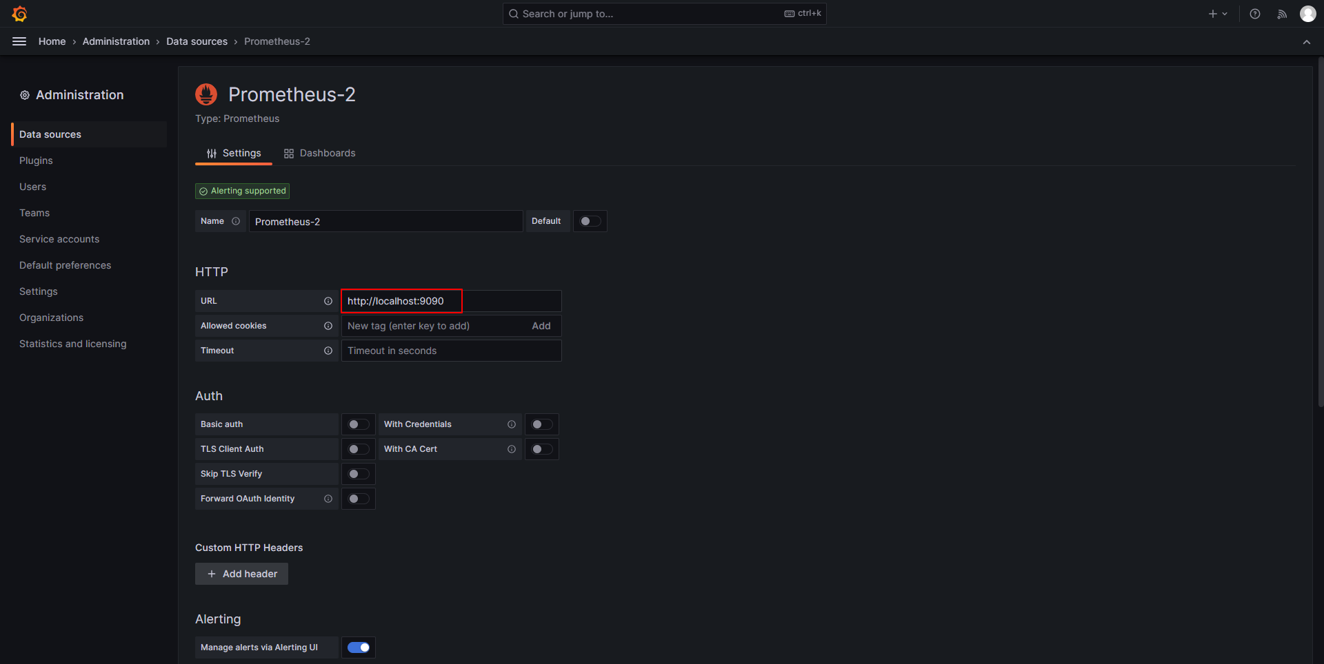Click the With CA Cert info icon

tap(512, 449)
